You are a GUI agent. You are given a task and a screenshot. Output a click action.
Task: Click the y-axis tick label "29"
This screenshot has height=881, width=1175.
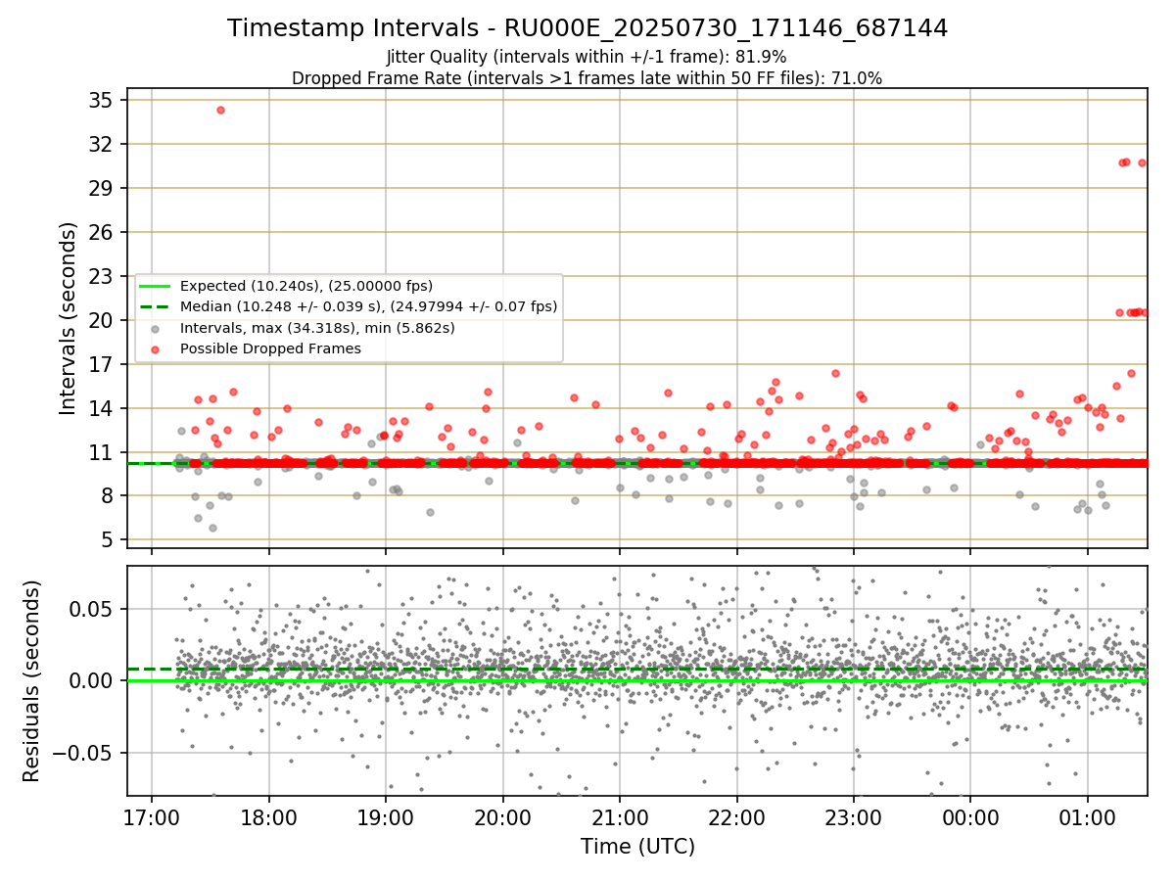[100, 188]
